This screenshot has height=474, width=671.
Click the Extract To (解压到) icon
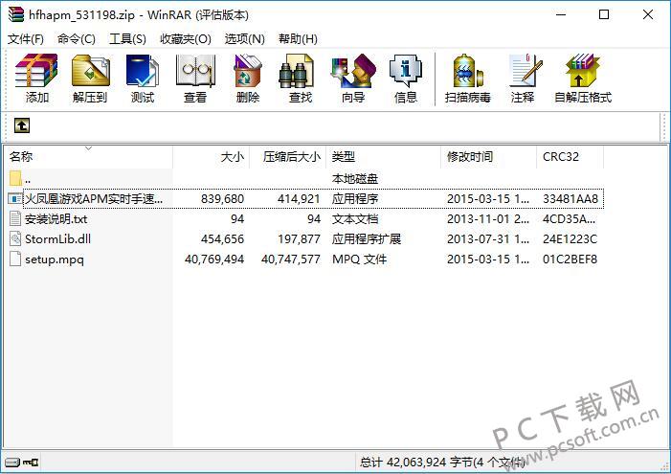pos(90,78)
